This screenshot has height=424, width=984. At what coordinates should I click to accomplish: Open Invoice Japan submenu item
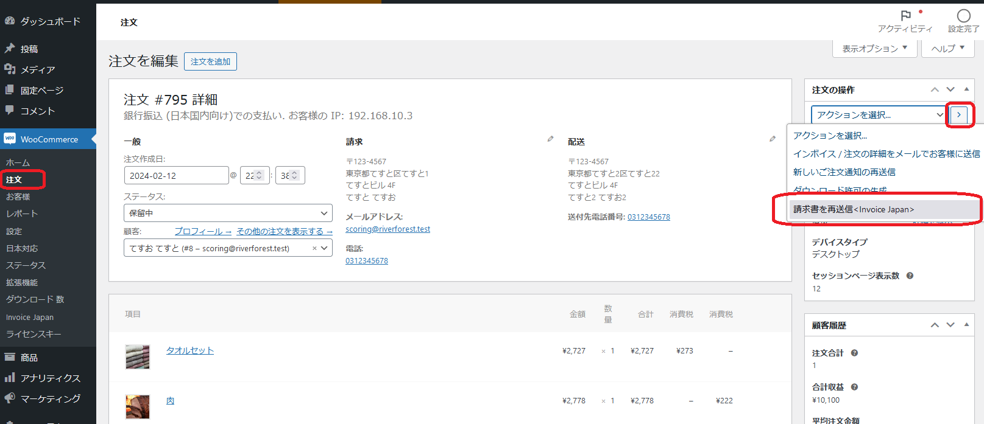(30, 317)
